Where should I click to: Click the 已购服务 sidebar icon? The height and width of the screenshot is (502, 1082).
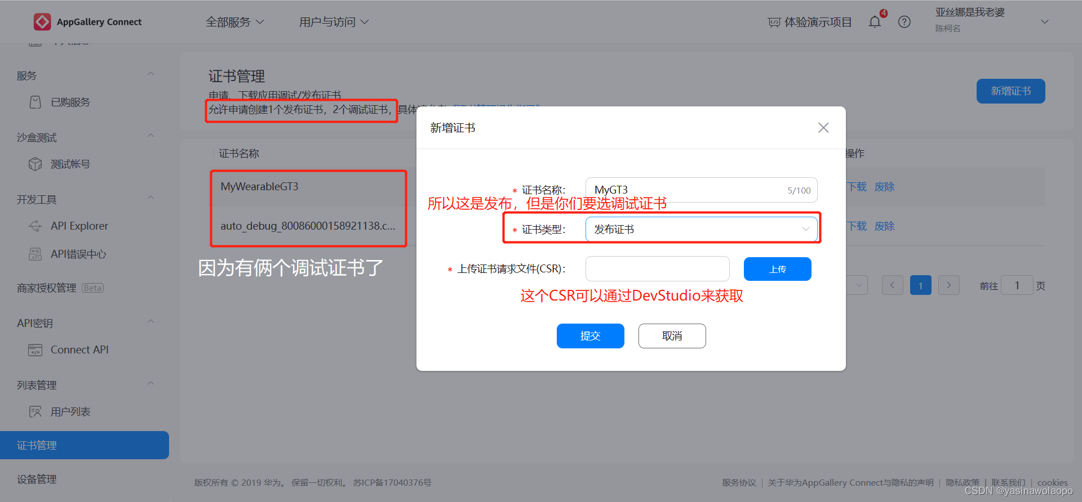36,102
